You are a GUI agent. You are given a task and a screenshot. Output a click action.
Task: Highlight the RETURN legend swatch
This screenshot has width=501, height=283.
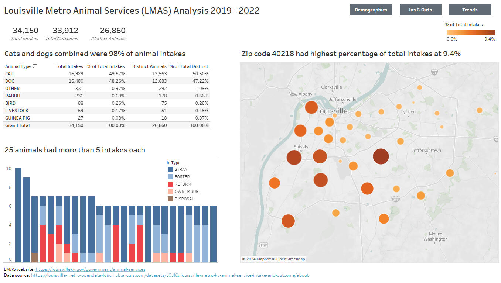click(x=170, y=184)
